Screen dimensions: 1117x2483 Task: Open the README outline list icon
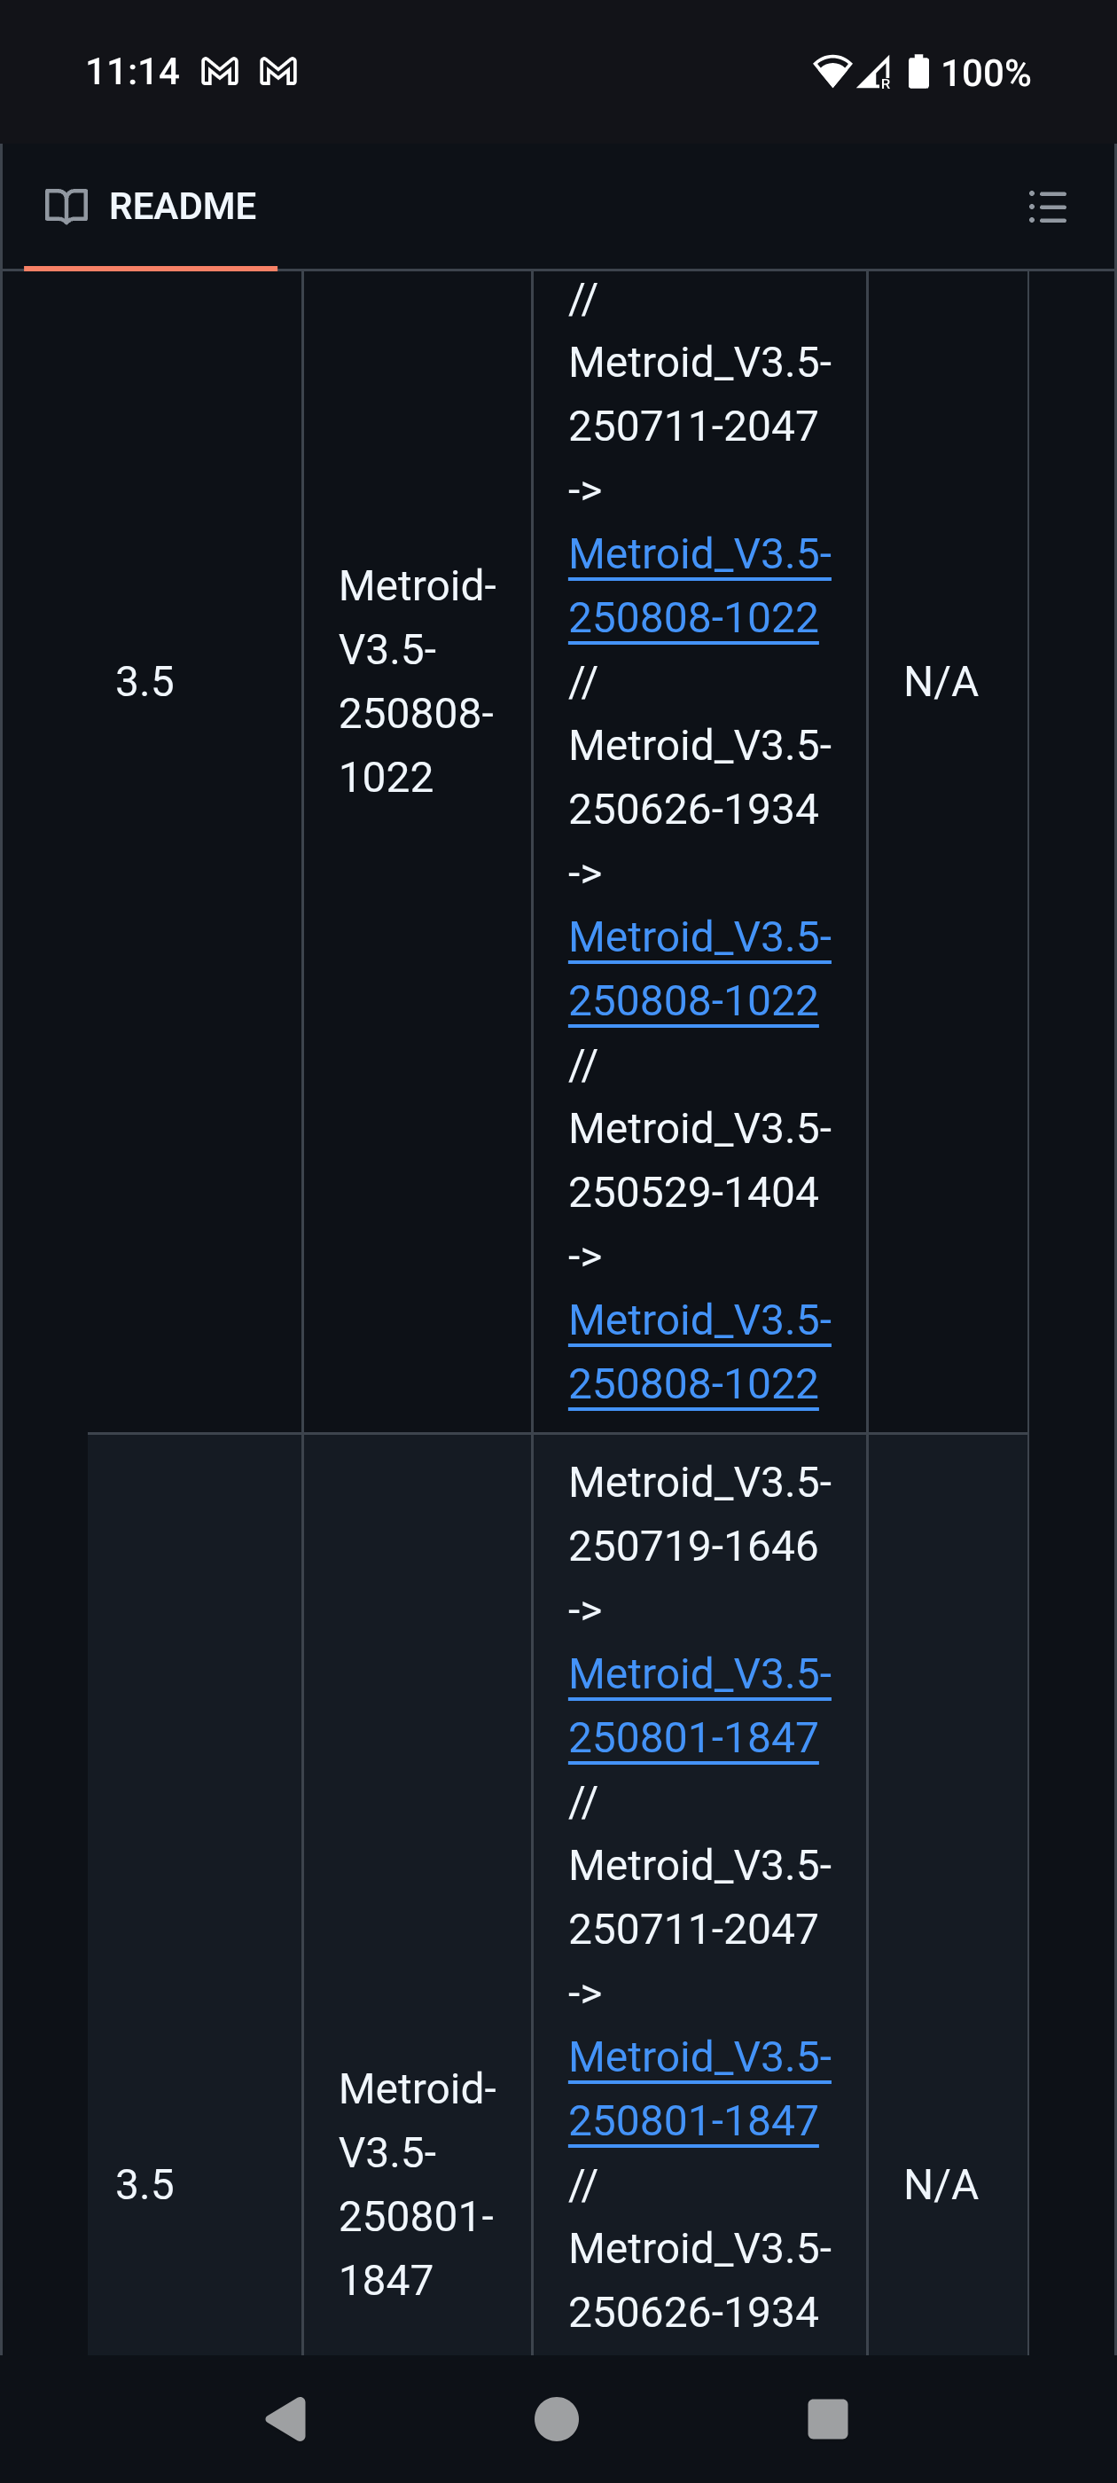click(1047, 207)
